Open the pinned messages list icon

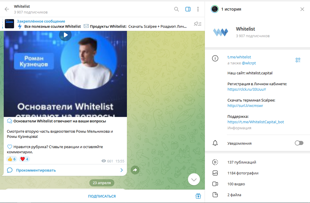pos(198,24)
